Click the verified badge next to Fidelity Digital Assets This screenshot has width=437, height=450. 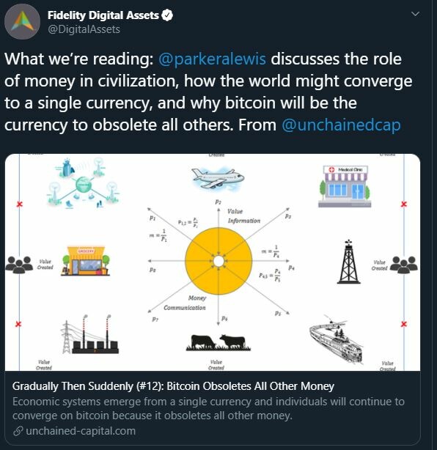click(167, 15)
